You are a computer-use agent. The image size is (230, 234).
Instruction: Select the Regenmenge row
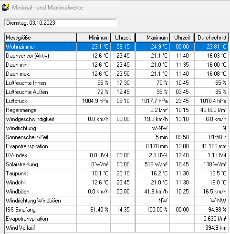116,110
